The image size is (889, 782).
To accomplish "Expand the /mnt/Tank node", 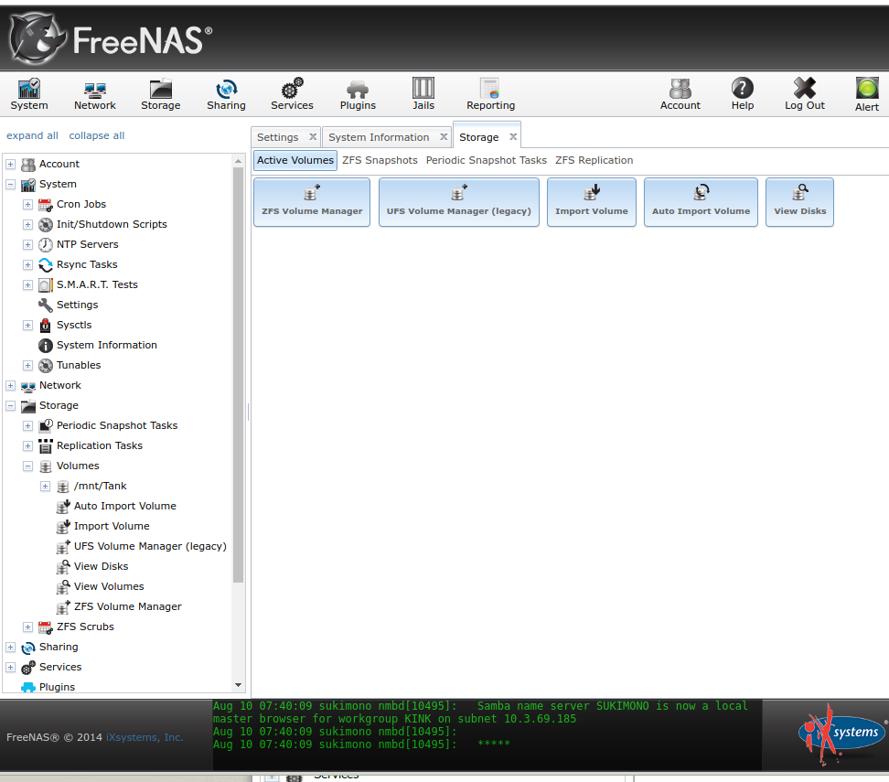I will tap(46, 486).
